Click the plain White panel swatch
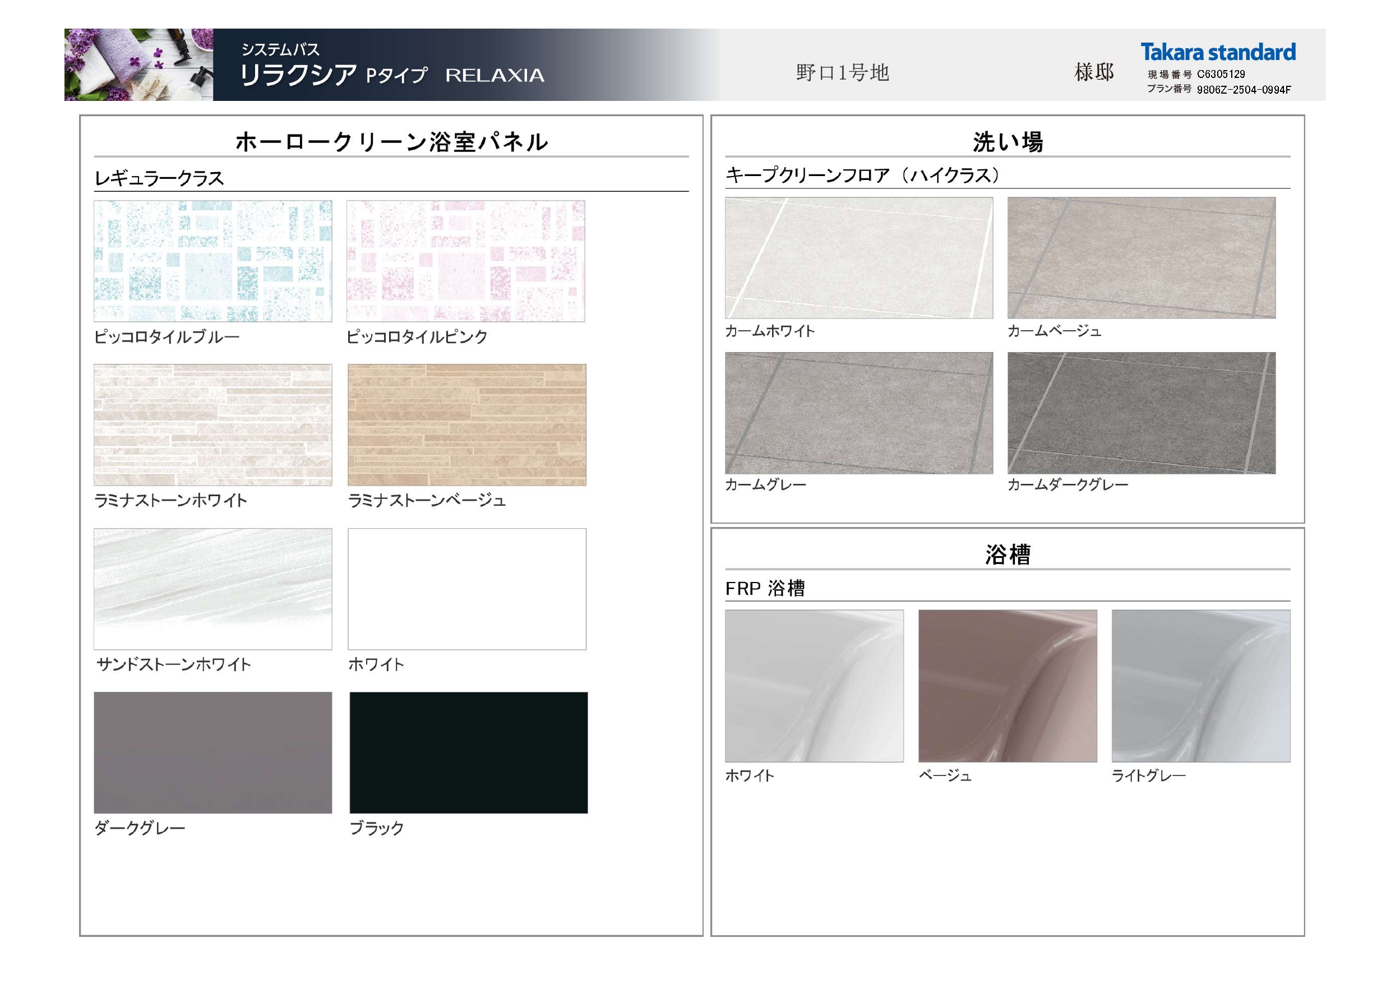Image resolution: width=1391 pixels, height=984 pixels. coord(466,589)
